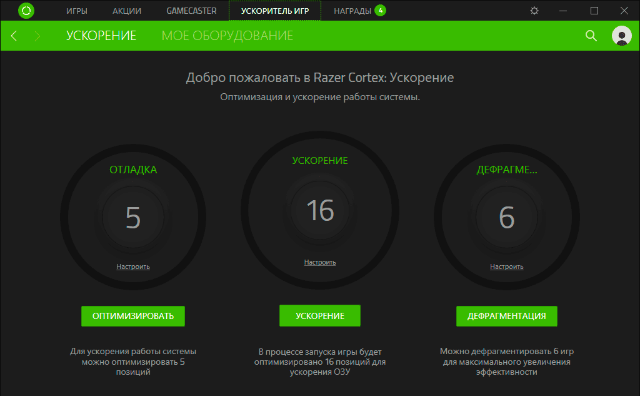This screenshot has width=640, height=396.
Task: Click the ОТЛАДКА heading text
Action: click(x=133, y=170)
